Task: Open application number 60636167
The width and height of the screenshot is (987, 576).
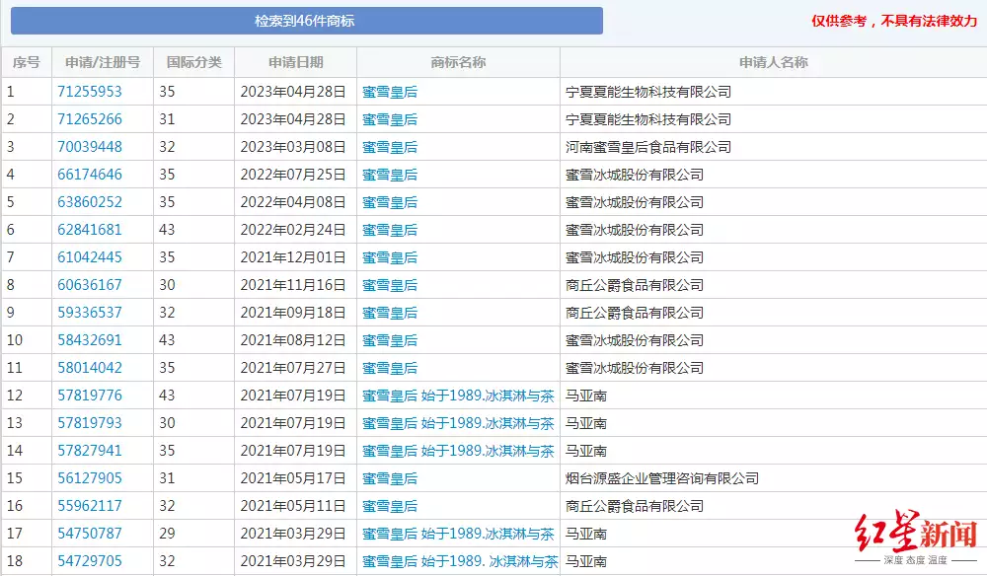Action: [x=90, y=285]
